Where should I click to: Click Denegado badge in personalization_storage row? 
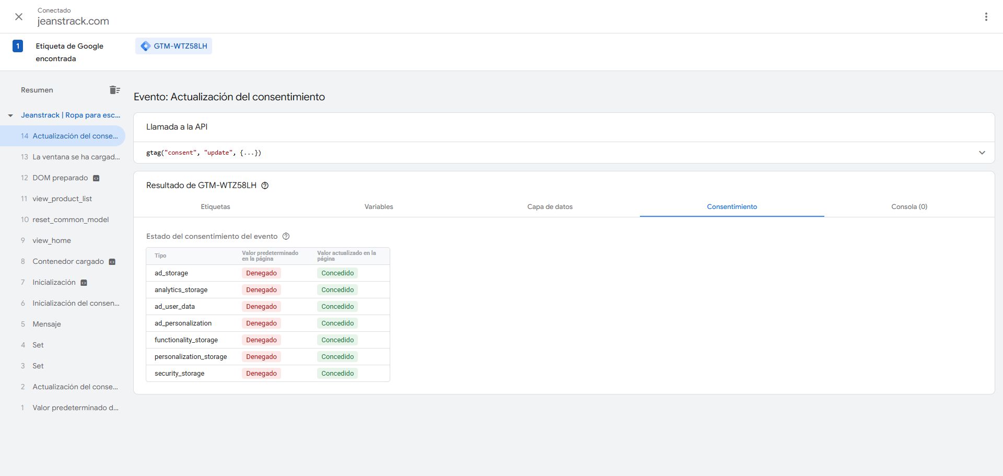pos(261,357)
